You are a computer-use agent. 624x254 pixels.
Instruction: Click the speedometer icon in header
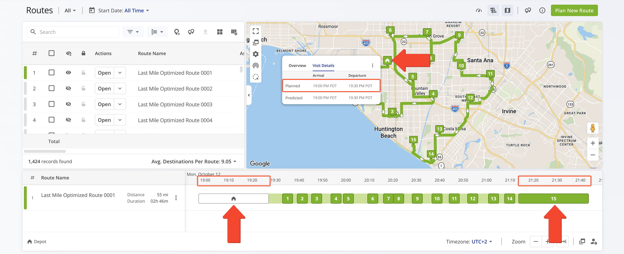[479, 10]
